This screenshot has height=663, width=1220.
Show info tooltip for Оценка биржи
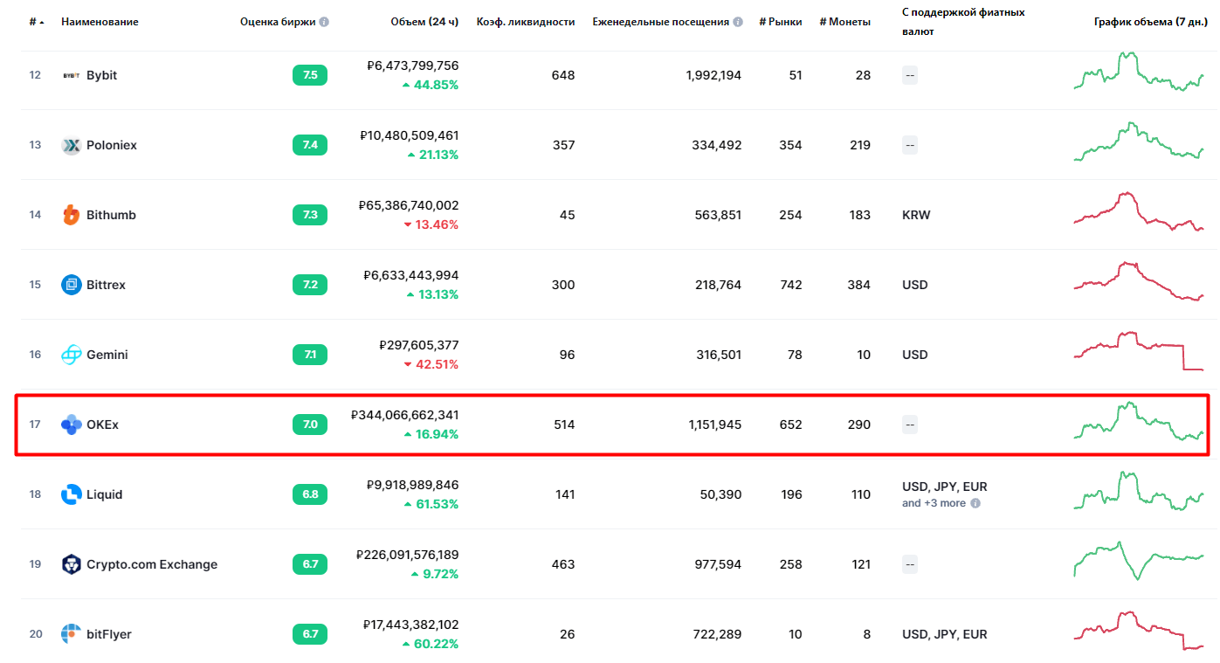[x=324, y=22]
